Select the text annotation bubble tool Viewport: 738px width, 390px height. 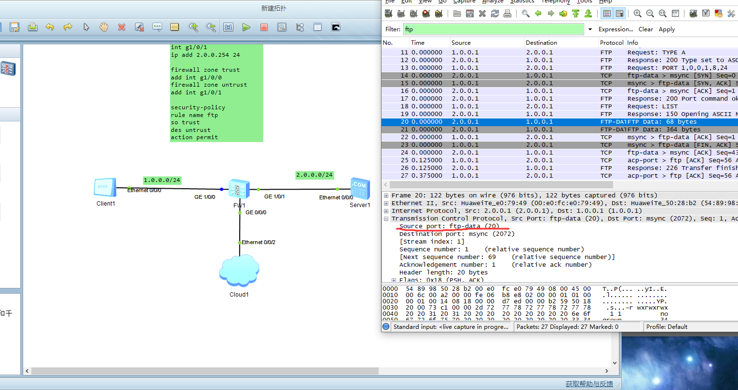(157, 27)
